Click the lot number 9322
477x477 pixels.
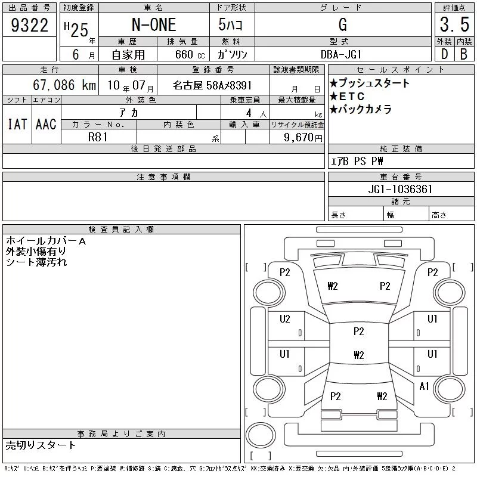pyautogui.click(x=29, y=25)
